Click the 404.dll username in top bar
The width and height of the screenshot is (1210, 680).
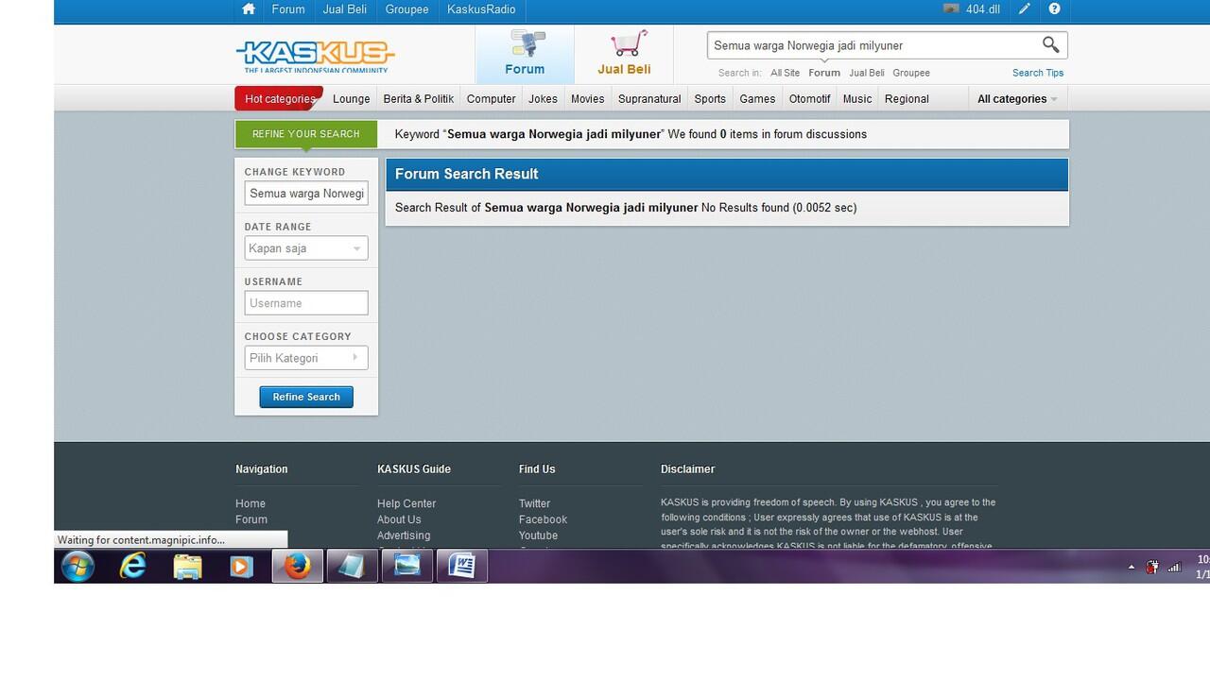[983, 9]
